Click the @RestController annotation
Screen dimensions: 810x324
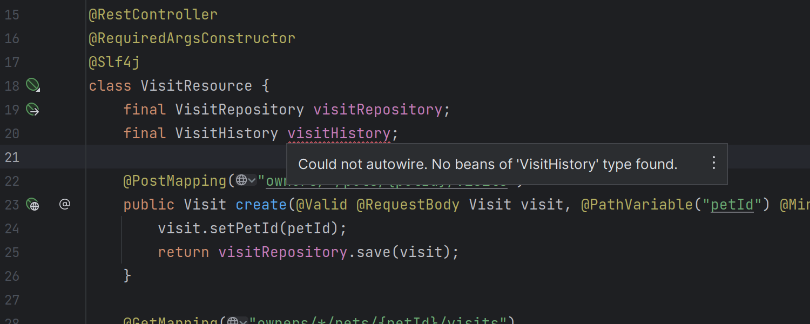coord(153,15)
